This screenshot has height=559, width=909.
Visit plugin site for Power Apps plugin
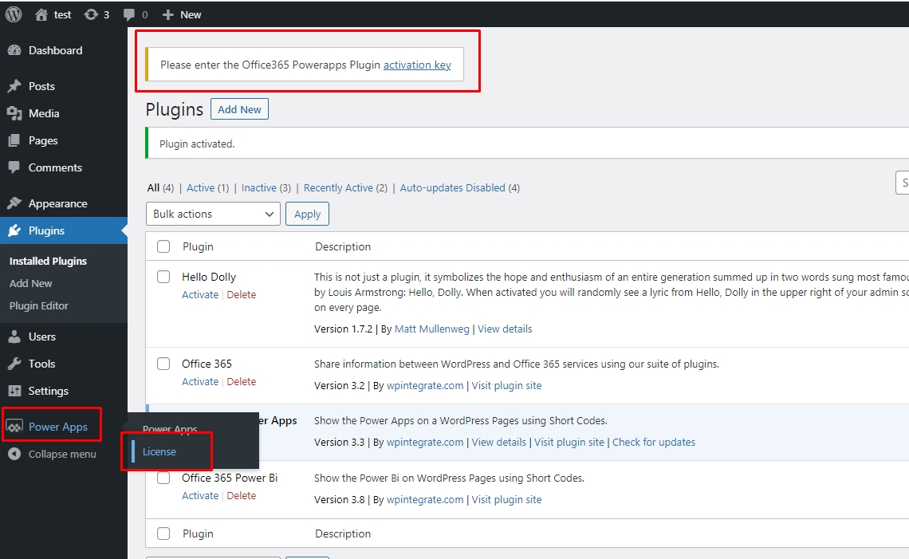point(569,442)
